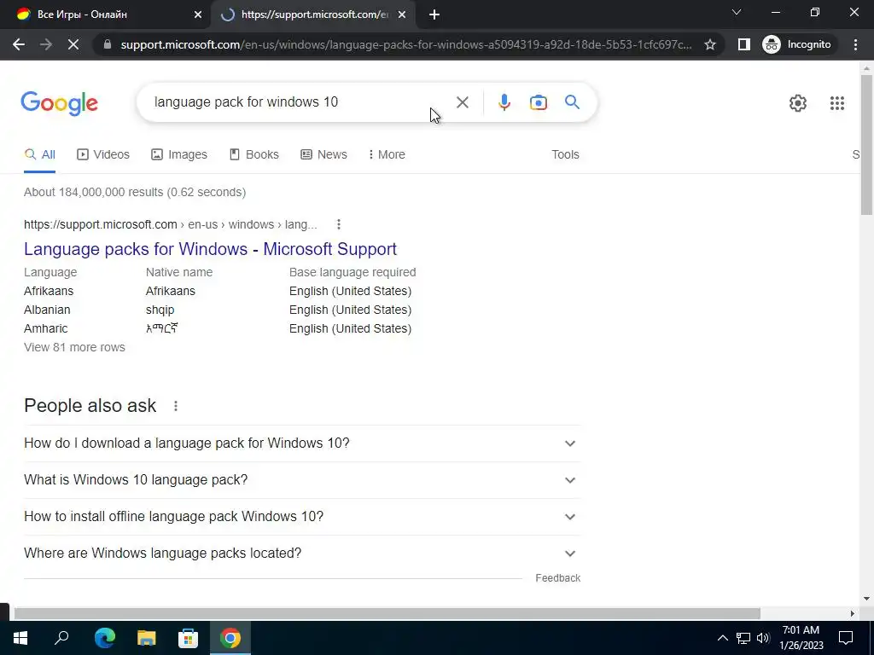
Task: Clear the search query with X icon
Action: pos(462,102)
